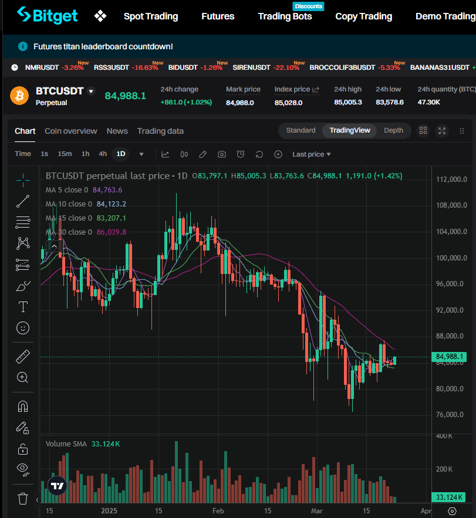Open Copy Trading menu
The height and width of the screenshot is (518, 476).
364,16
